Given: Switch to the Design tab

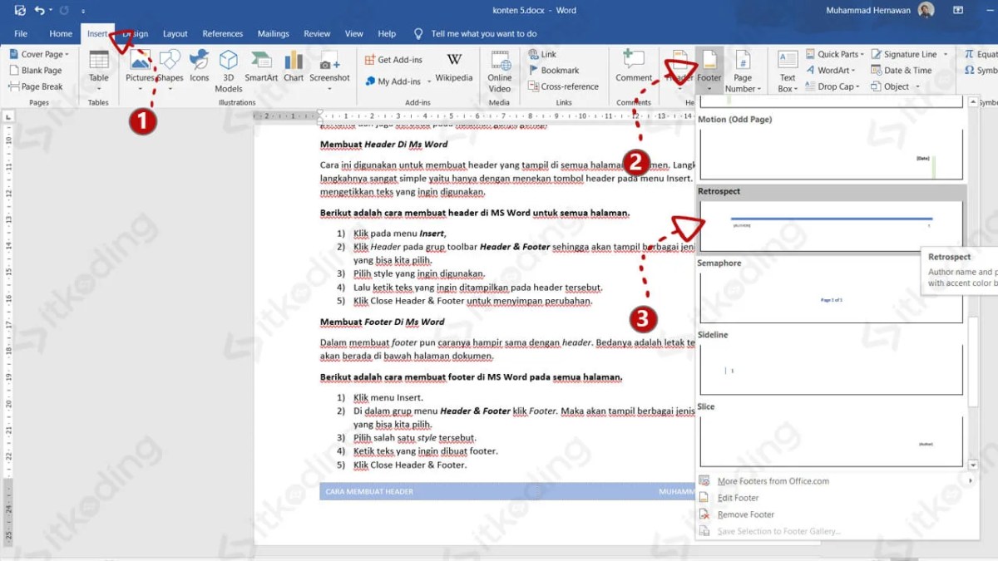Looking at the screenshot, I should 136,34.
